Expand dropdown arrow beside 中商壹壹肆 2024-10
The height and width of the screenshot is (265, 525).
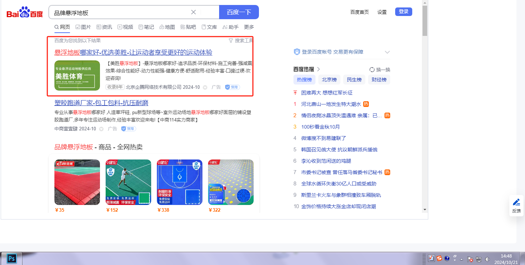point(101,129)
